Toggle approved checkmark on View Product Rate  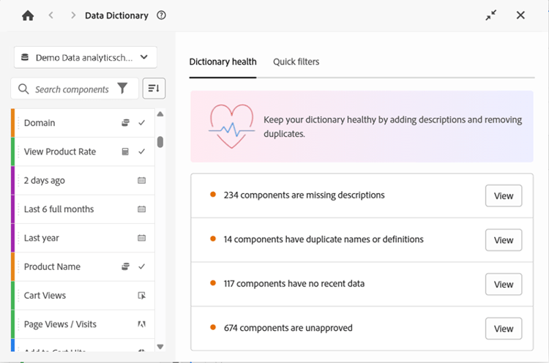click(142, 151)
